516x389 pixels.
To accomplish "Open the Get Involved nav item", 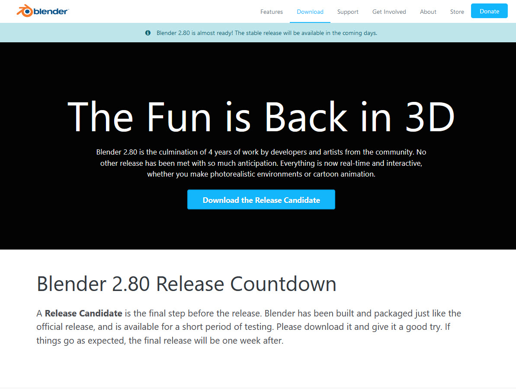I will 389,12.
